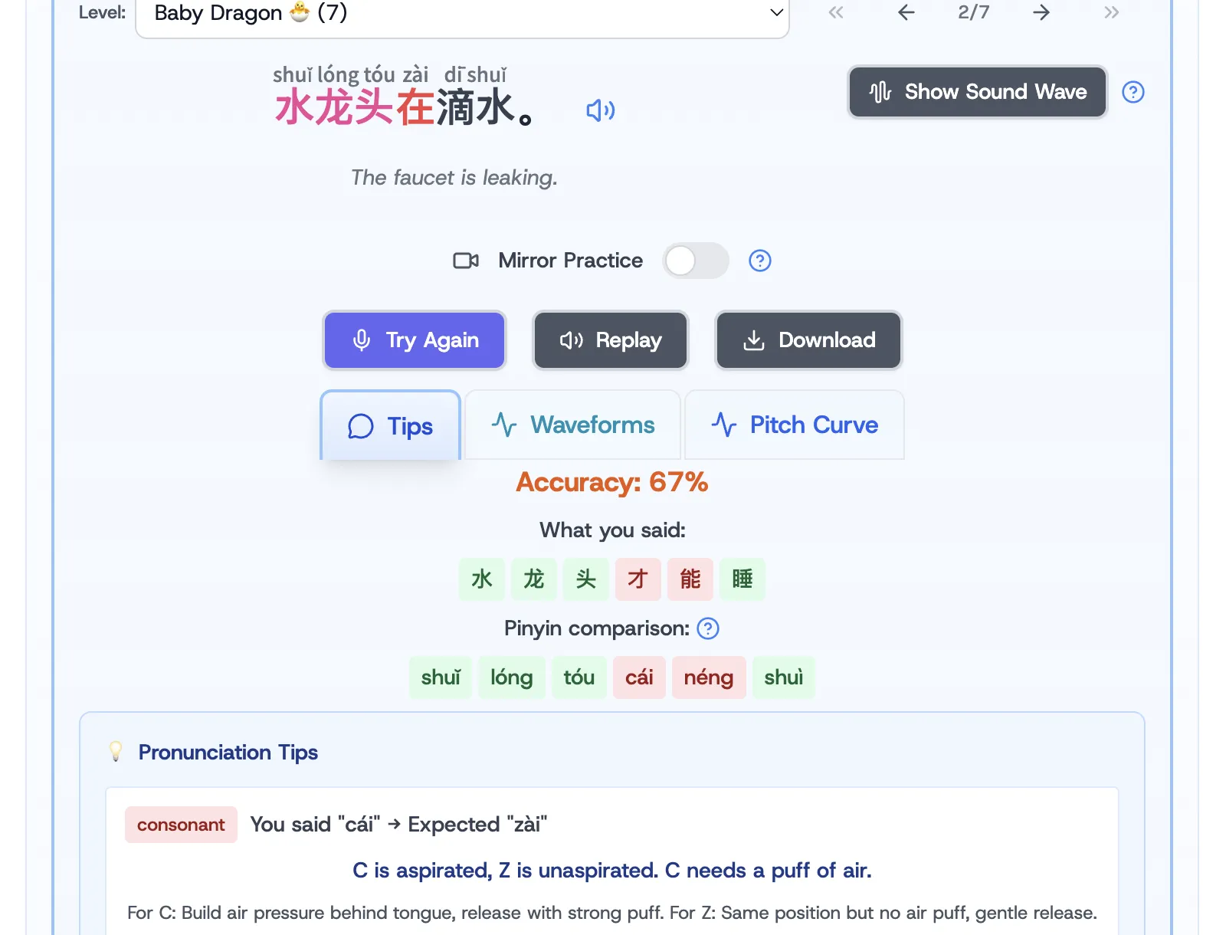
Task: Go to next sentence arrow
Action: click(x=1041, y=12)
